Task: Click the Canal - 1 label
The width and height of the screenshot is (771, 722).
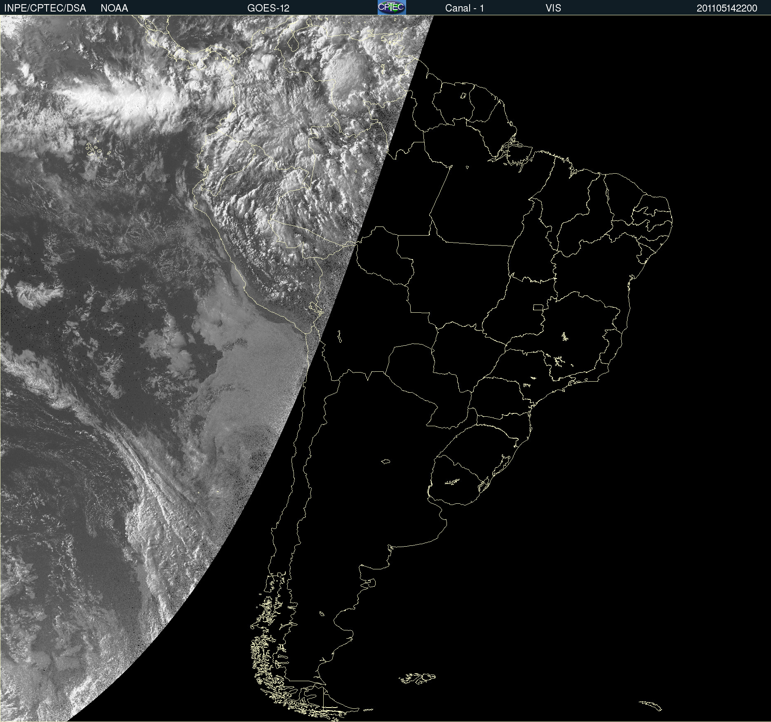Action: (465, 8)
